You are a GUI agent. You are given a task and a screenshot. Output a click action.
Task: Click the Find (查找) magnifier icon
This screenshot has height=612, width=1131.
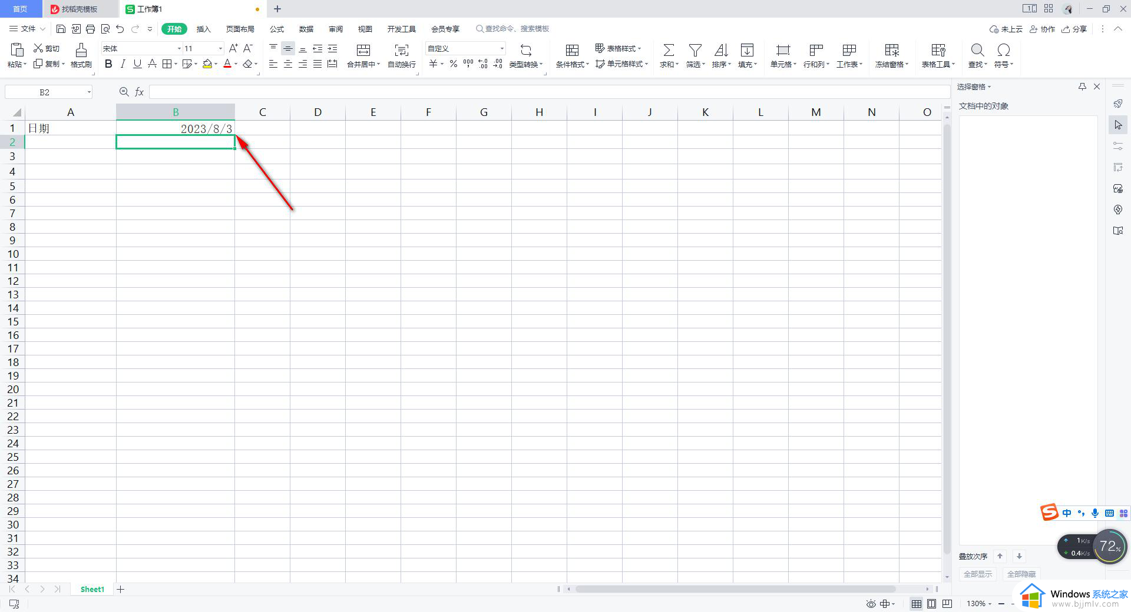[x=977, y=50]
